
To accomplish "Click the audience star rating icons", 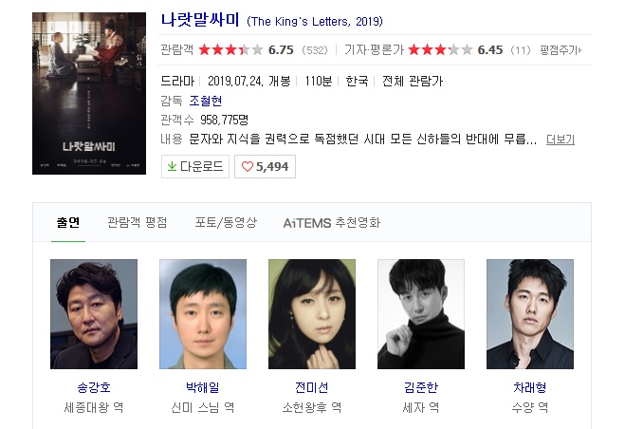I will click(230, 50).
